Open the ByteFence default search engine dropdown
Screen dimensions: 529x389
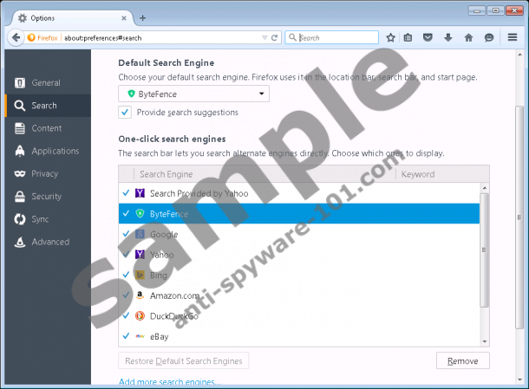pos(193,94)
